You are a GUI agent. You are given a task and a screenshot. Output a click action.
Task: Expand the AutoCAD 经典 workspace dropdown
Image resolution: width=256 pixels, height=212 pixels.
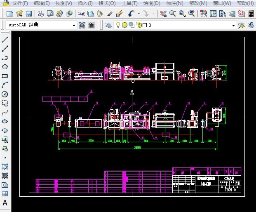click(74, 25)
